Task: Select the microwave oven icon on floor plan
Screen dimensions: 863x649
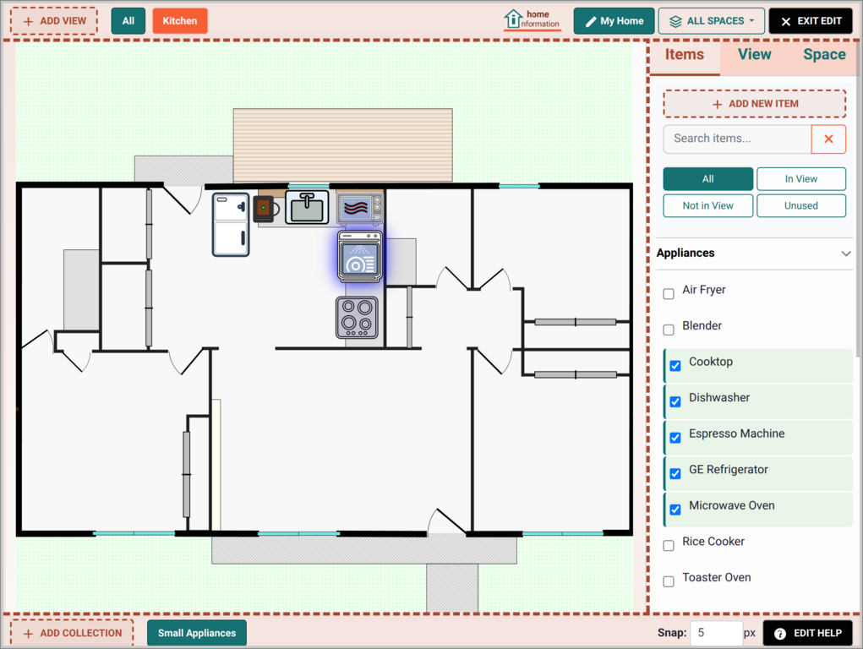Action: pyautogui.click(x=359, y=208)
